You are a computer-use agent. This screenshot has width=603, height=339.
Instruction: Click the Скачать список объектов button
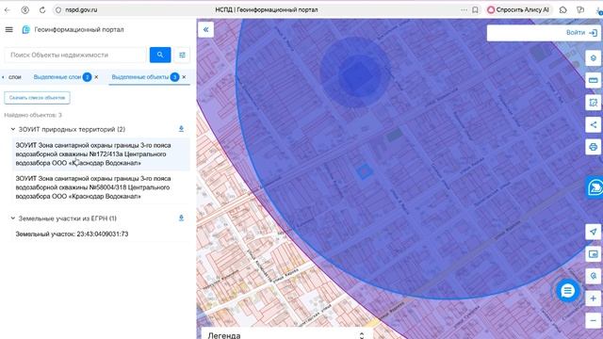[x=37, y=98]
